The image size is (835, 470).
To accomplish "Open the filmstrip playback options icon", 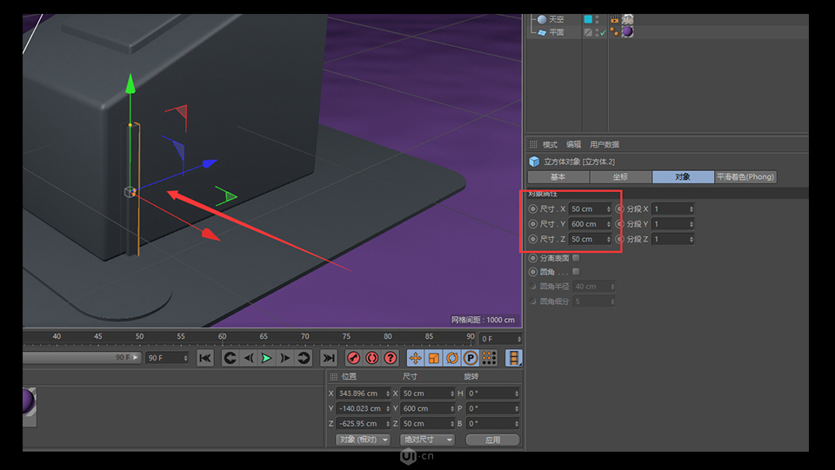I will point(513,358).
